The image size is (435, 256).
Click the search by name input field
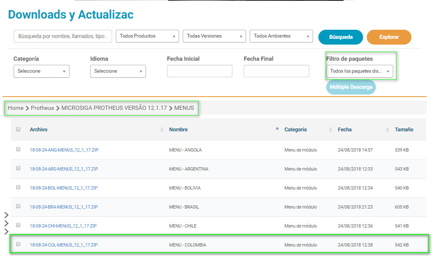[x=63, y=36]
